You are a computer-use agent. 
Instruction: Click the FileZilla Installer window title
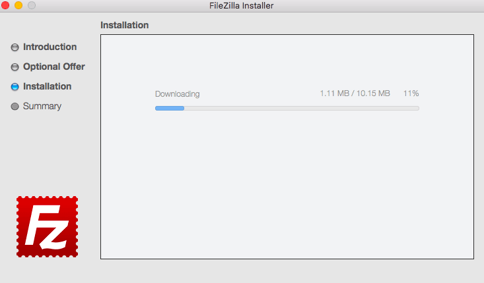click(240, 6)
